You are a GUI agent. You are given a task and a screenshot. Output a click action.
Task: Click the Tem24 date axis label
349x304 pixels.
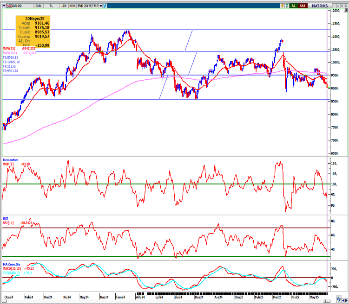point(120,297)
